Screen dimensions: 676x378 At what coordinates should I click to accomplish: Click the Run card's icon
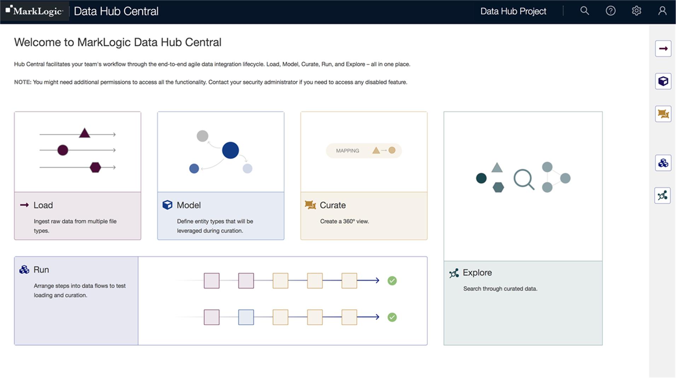tap(24, 269)
